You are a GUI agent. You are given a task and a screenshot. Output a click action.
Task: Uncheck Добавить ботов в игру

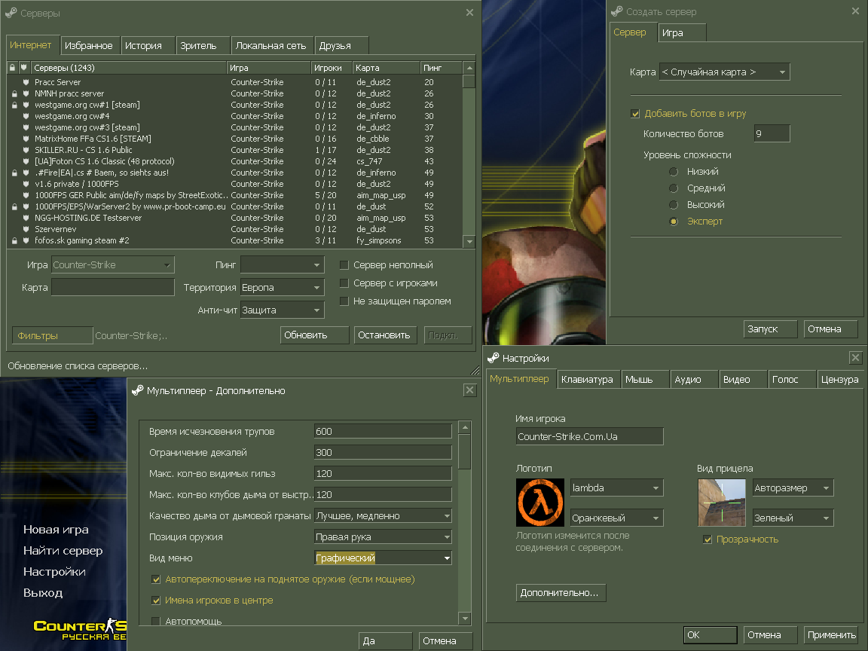635,114
